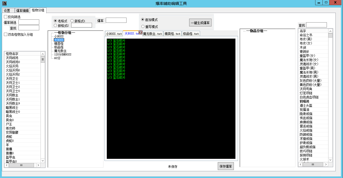Click right arrow of monster list horizontal scrollbar

tap(38, 165)
